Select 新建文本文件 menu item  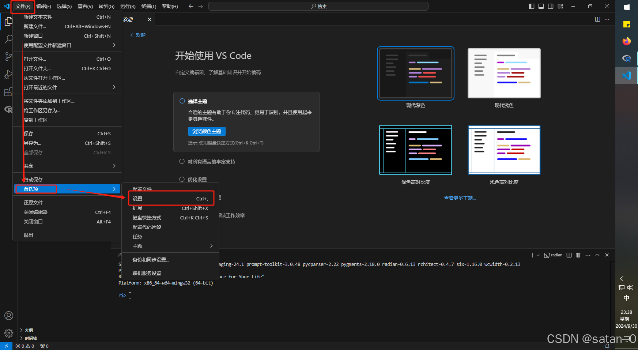pos(67,17)
